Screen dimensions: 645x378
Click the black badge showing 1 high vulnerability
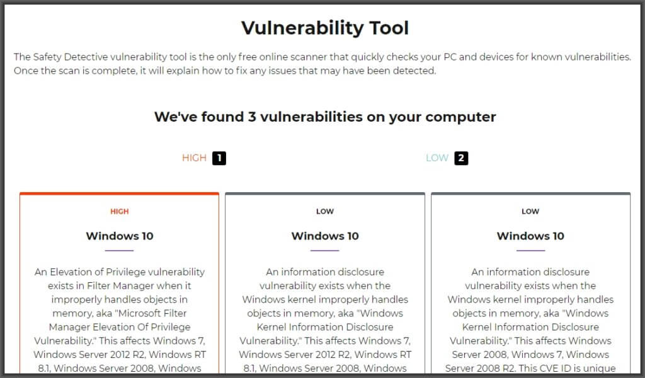tap(219, 158)
